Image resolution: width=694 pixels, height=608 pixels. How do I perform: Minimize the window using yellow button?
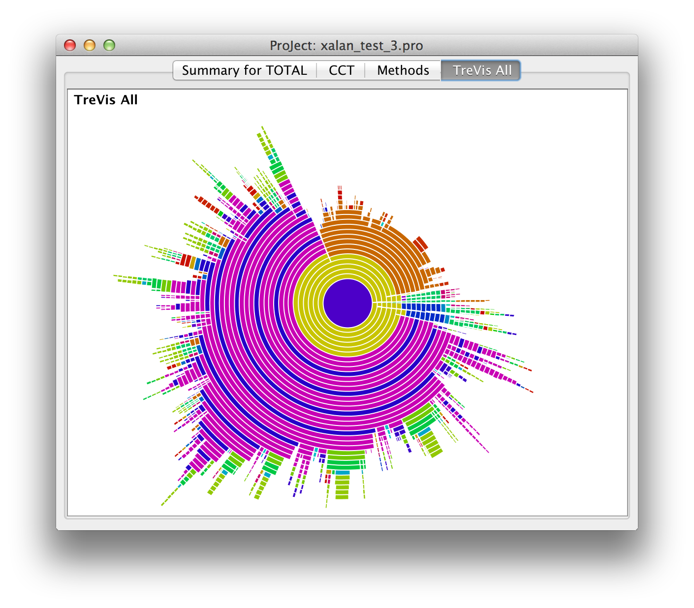pyautogui.click(x=90, y=45)
